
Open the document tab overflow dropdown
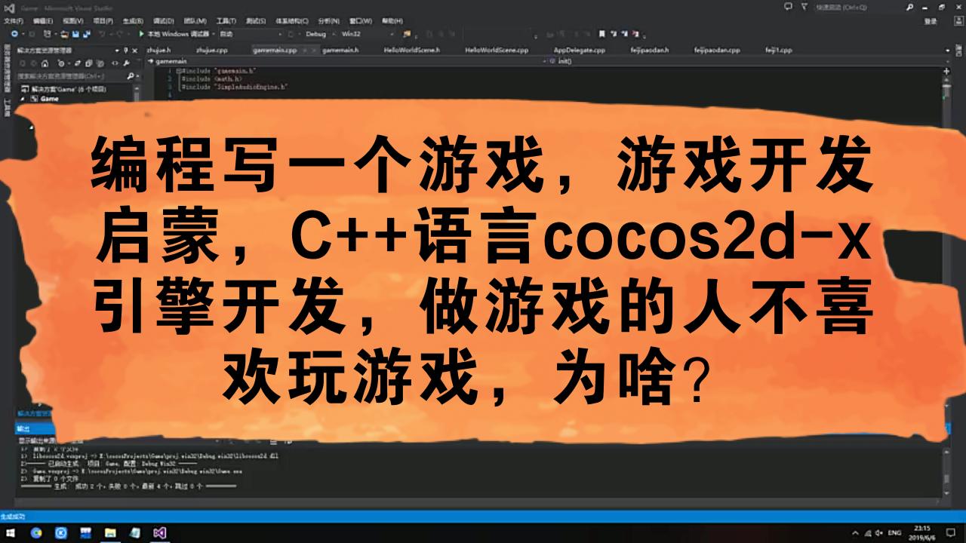point(948,51)
